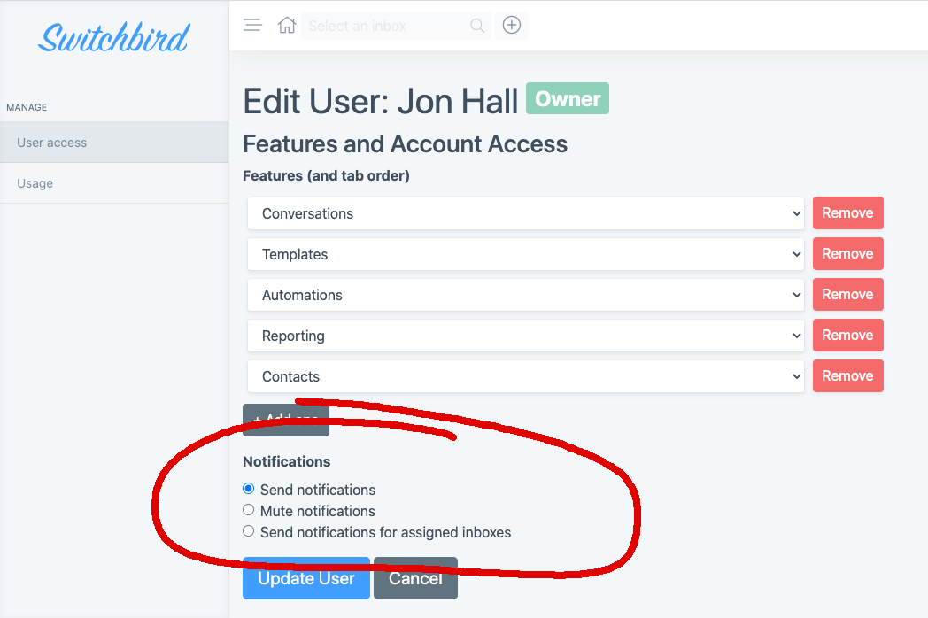The width and height of the screenshot is (928, 618).
Task: Select Send notifications for assigned inboxes
Action: pyautogui.click(x=249, y=531)
